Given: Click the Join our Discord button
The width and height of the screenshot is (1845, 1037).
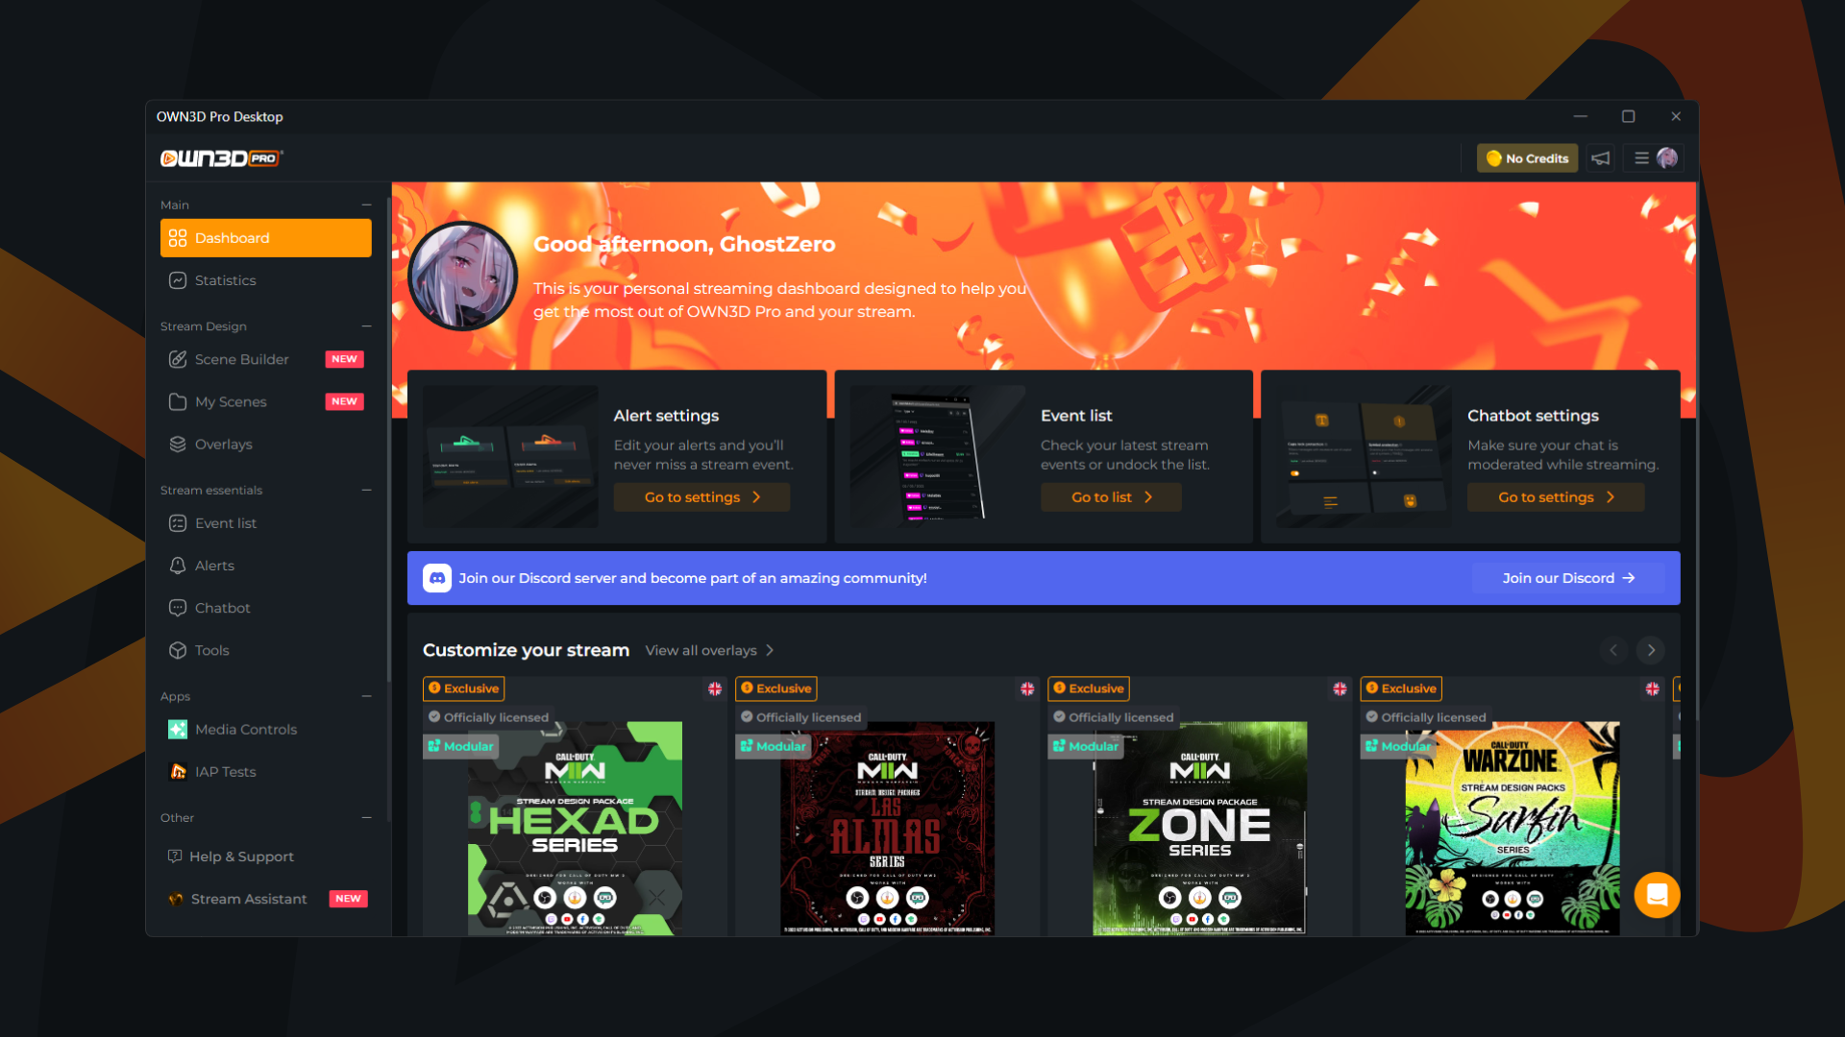Looking at the screenshot, I should click(1567, 578).
